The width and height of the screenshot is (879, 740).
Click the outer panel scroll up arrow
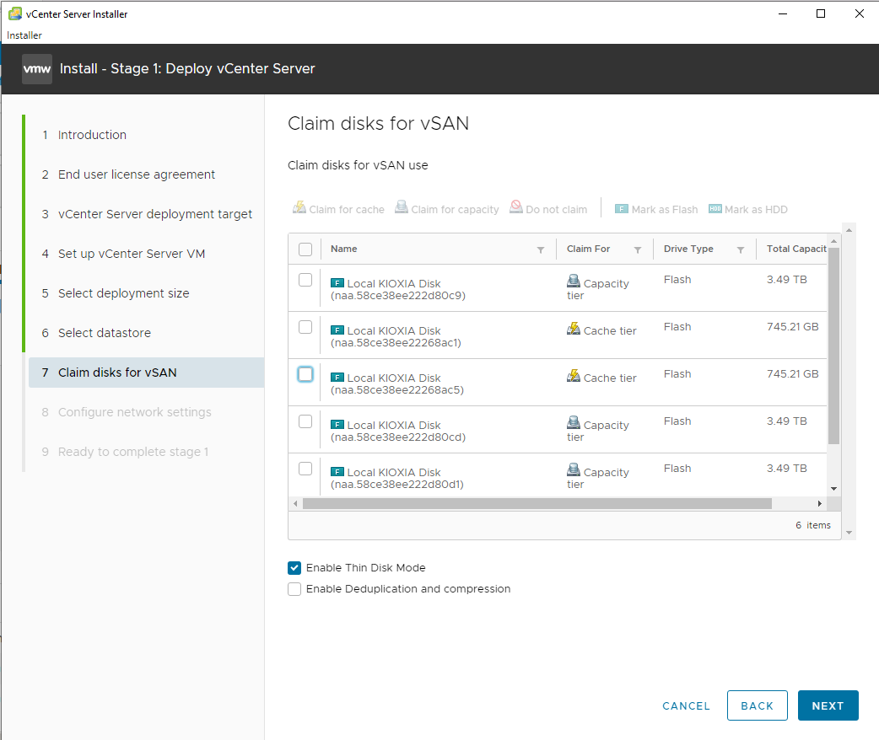click(x=849, y=230)
